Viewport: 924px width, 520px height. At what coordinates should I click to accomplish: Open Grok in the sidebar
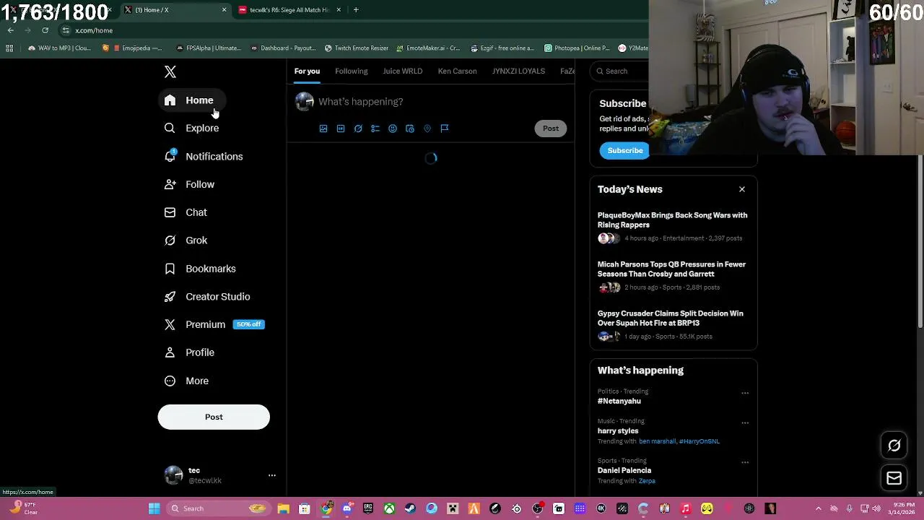click(186, 240)
